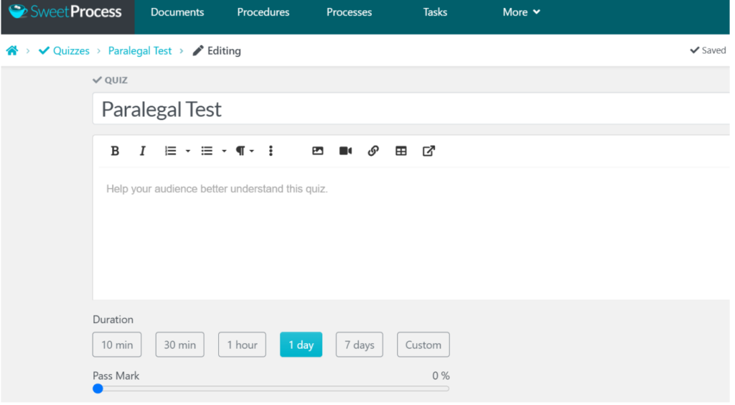The image size is (735, 405).
Task: Go to home via breadcrumb house icon
Action: coord(12,50)
